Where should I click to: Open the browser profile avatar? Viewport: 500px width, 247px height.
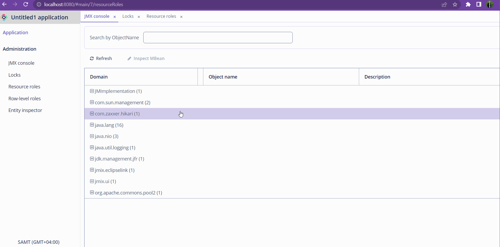490,4
